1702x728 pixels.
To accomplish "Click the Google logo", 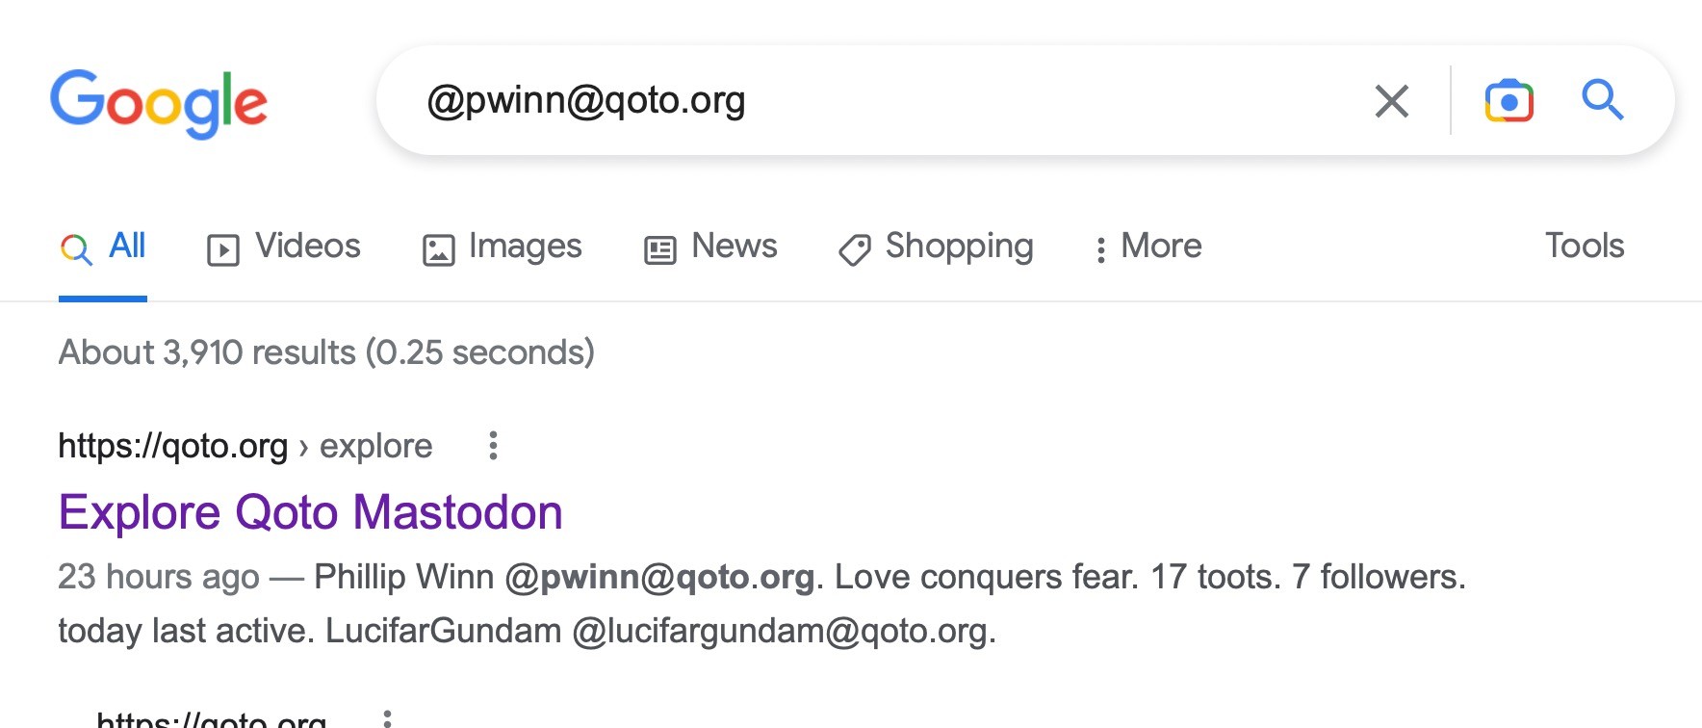I will tap(159, 103).
